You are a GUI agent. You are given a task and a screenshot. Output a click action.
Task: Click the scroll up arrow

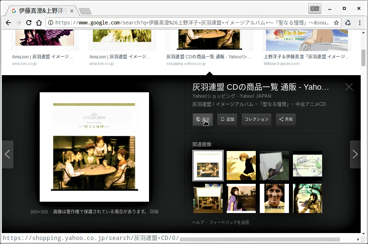[363, 33]
